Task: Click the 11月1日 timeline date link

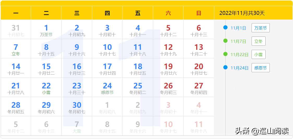Action: (x=238, y=28)
